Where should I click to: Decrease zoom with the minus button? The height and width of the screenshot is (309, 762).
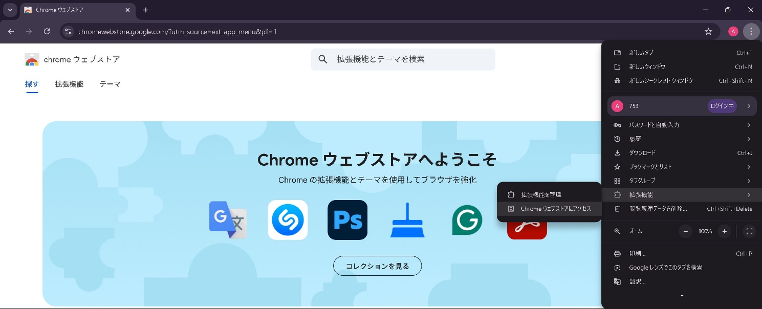click(x=686, y=231)
